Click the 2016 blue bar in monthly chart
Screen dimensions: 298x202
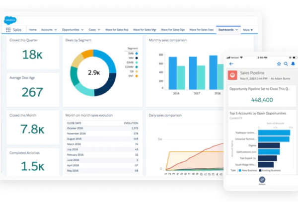point(173,73)
